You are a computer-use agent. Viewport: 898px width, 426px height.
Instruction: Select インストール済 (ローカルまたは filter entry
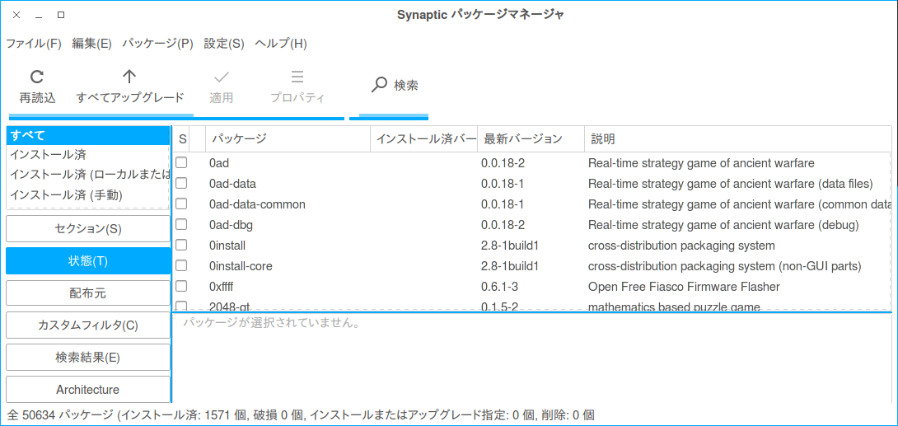(87, 175)
